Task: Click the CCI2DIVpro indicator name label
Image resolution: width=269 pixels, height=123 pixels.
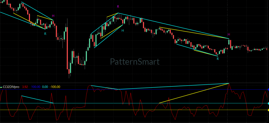Action: click(x=11, y=87)
